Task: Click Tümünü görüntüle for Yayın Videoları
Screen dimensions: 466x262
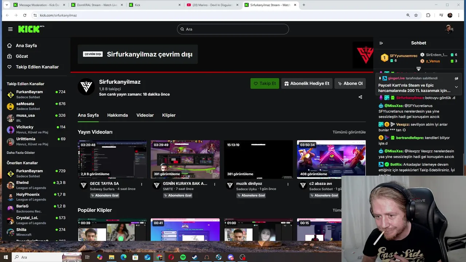Action: (x=349, y=132)
